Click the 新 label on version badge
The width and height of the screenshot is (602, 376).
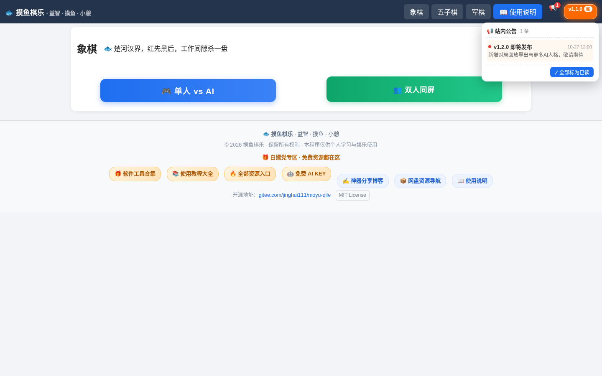pos(588,9)
